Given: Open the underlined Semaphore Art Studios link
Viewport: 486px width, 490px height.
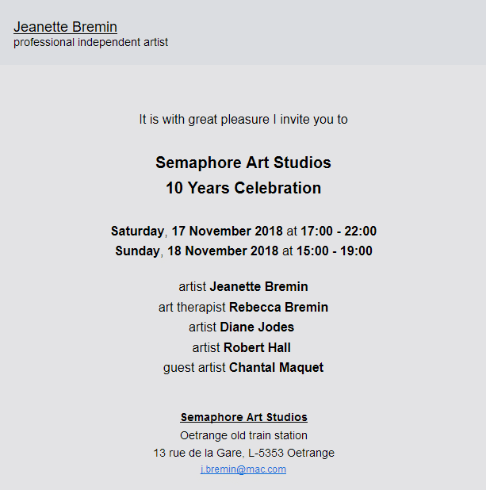Looking at the screenshot, I should (243, 417).
